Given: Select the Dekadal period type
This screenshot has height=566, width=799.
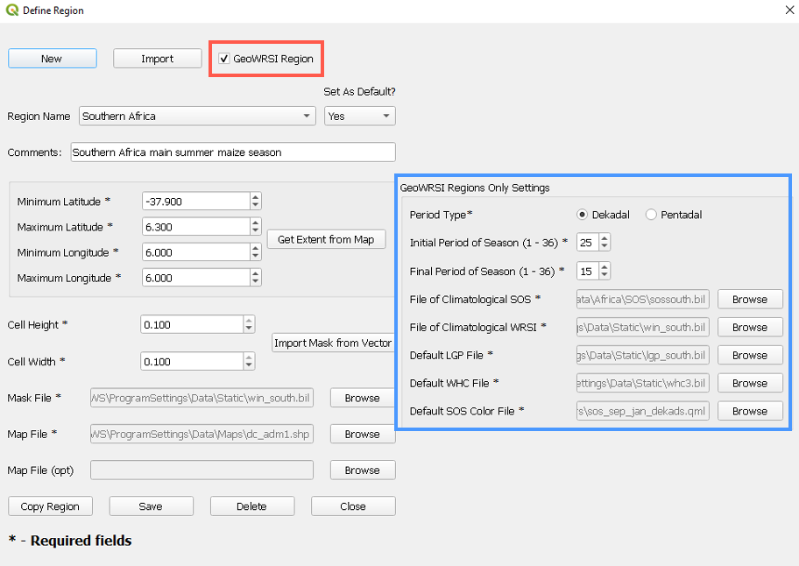Looking at the screenshot, I should click(583, 215).
